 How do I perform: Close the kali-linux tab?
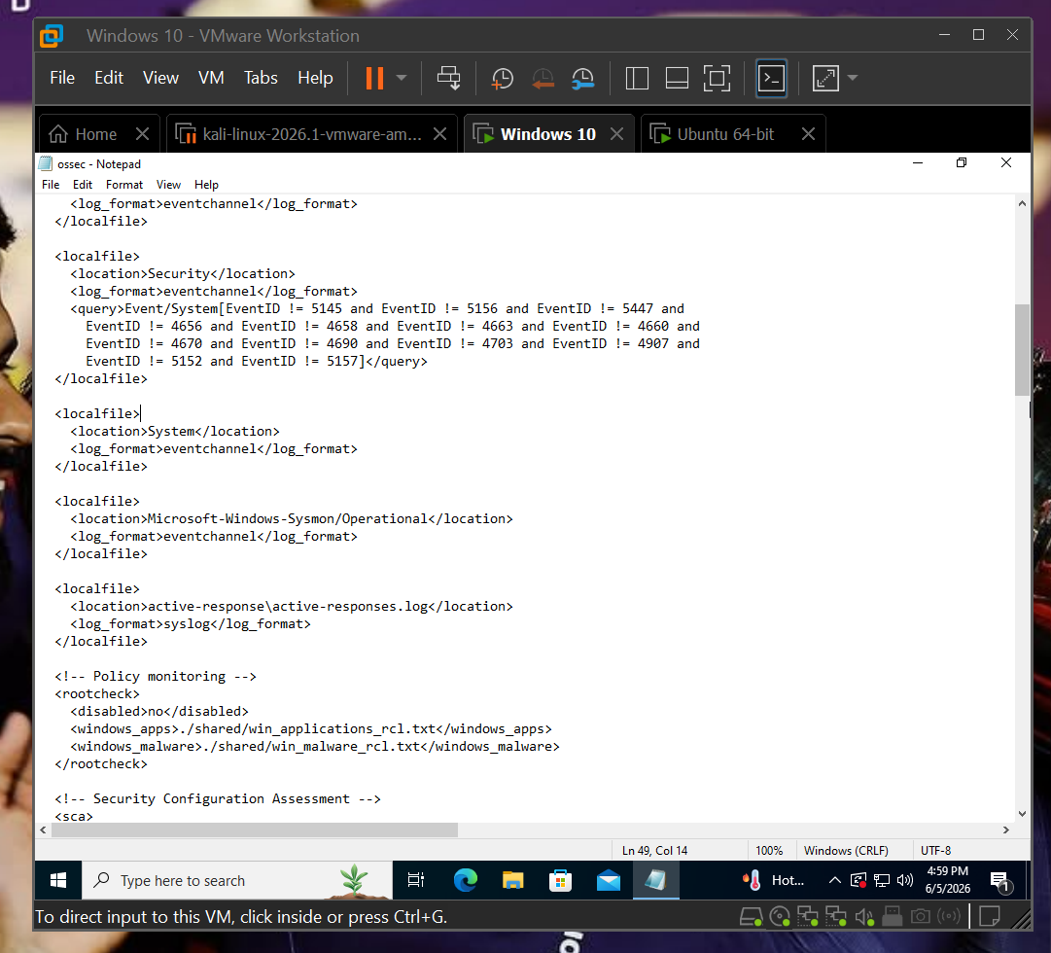(439, 134)
